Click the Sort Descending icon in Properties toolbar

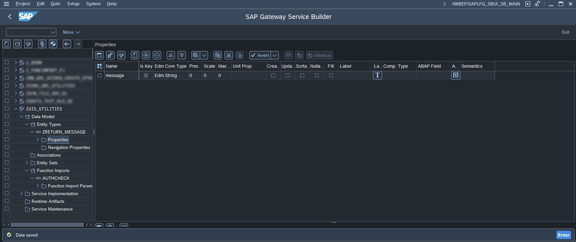click(182, 55)
